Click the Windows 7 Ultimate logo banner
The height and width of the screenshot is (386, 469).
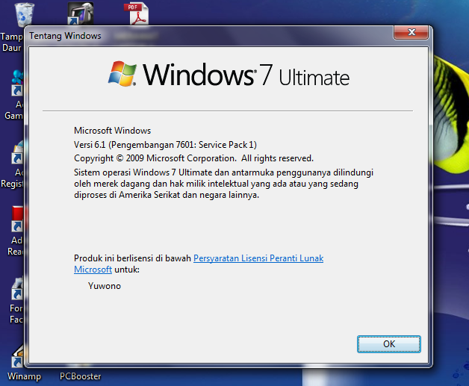coord(229,74)
